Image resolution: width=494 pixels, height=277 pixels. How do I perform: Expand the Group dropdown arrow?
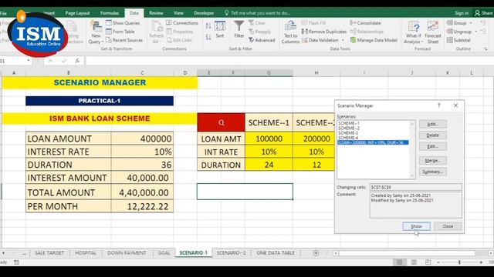(471, 23)
